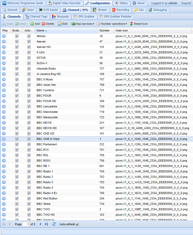The width and height of the screenshot is (193, 235).
Task: Open the Stream tab
Action: point(100,10)
